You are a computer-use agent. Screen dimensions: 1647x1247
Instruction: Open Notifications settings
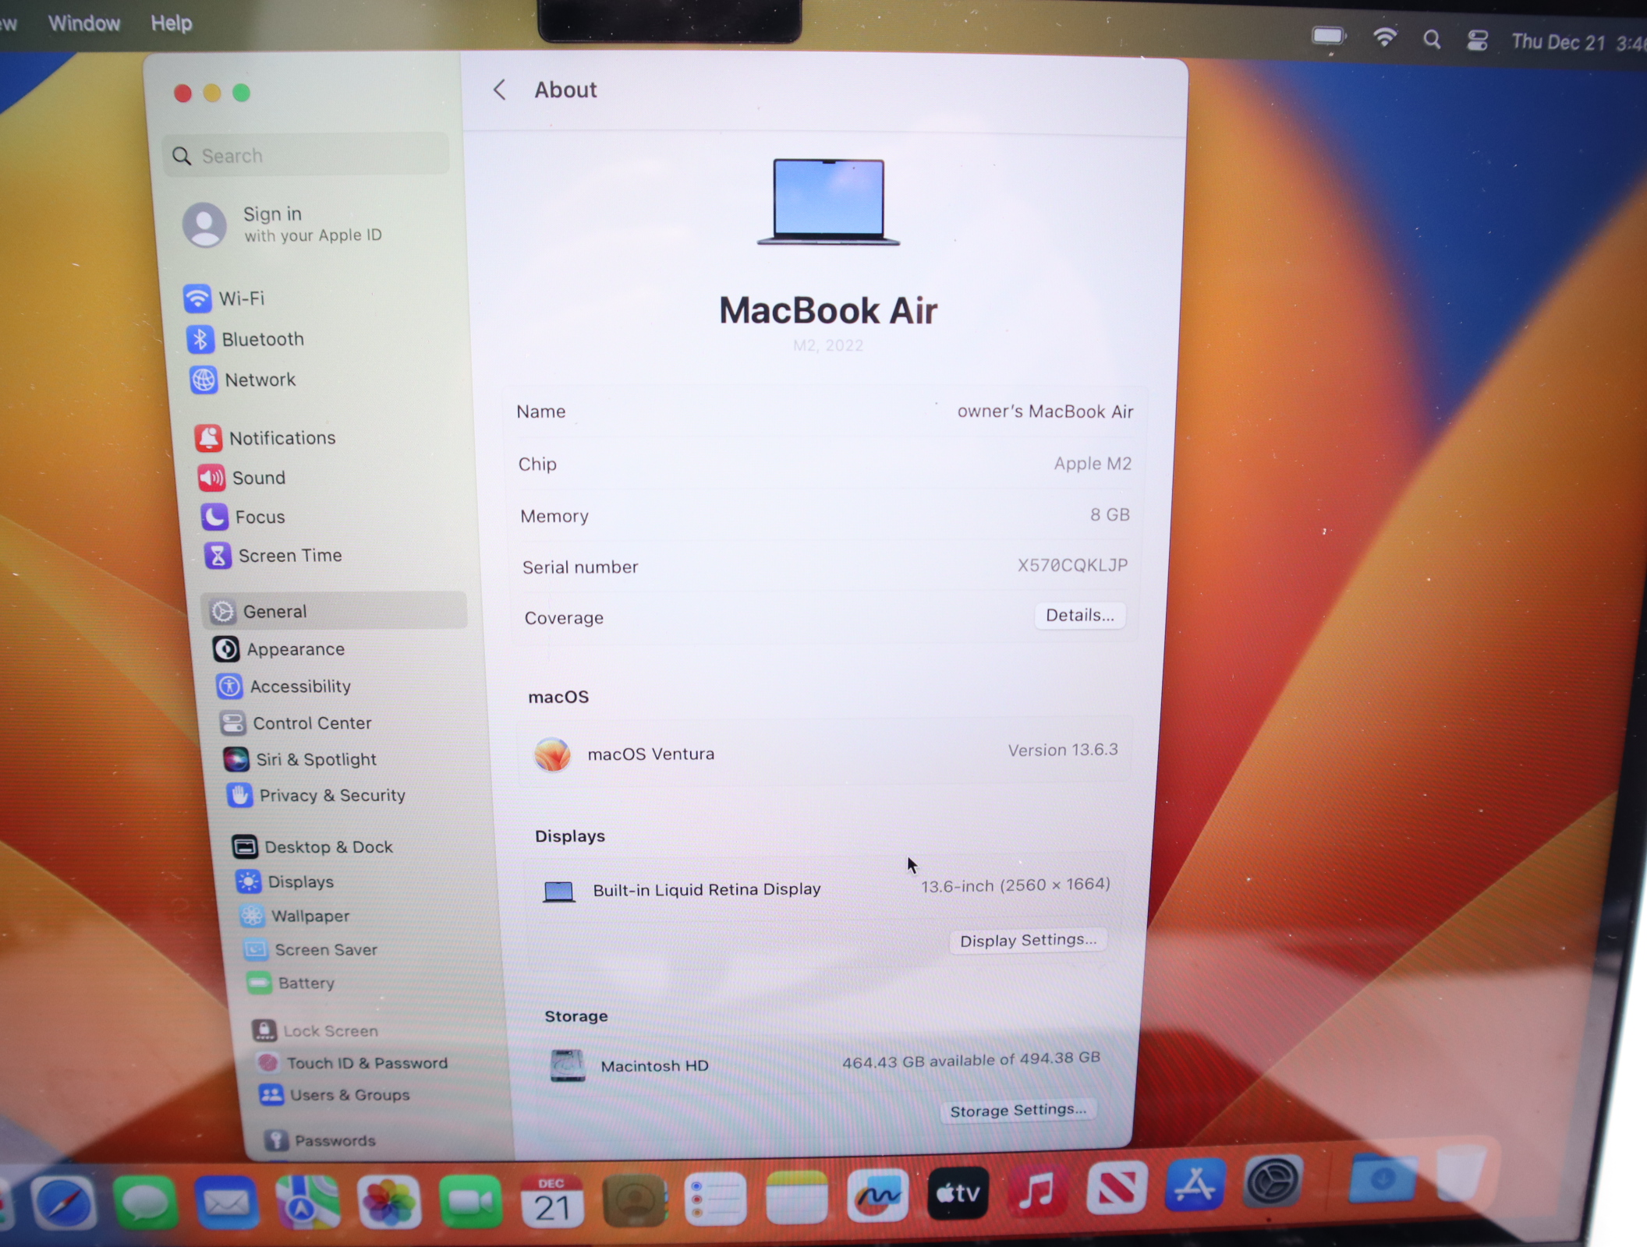click(x=265, y=438)
